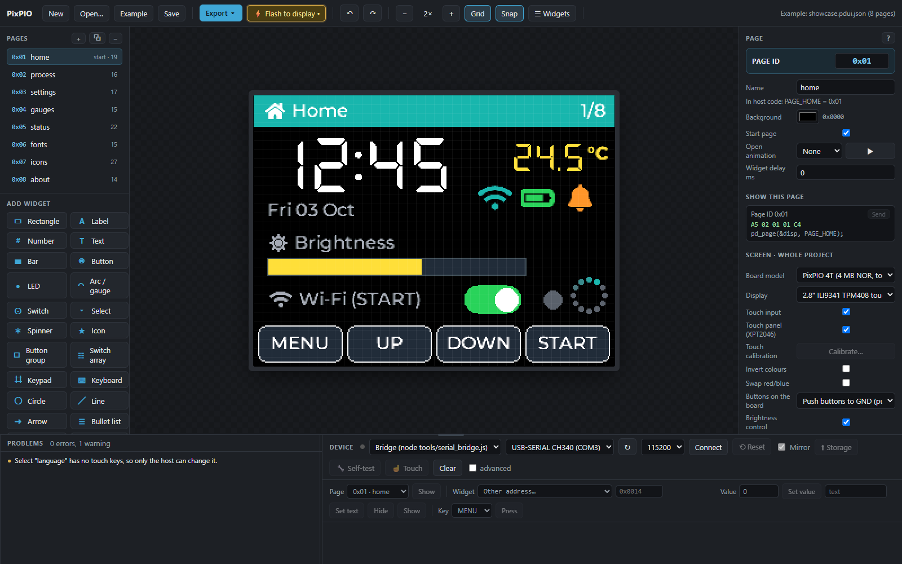Add an Arrow widget

(x=37, y=421)
